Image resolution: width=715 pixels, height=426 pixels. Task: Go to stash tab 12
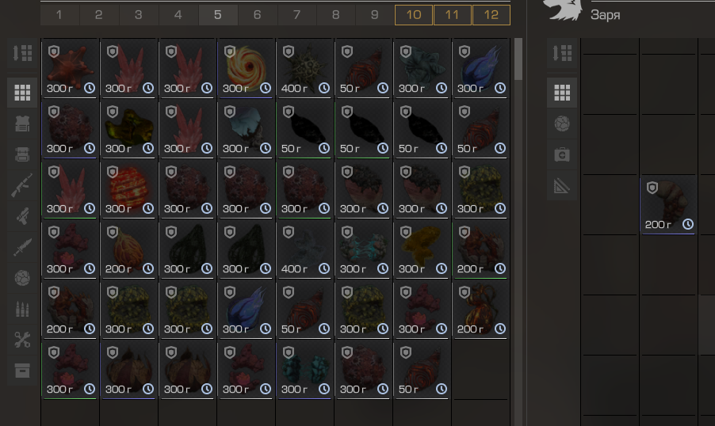coord(491,15)
